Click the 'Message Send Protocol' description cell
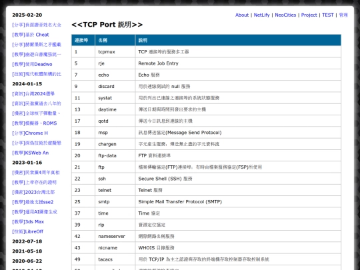 click(x=238, y=133)
